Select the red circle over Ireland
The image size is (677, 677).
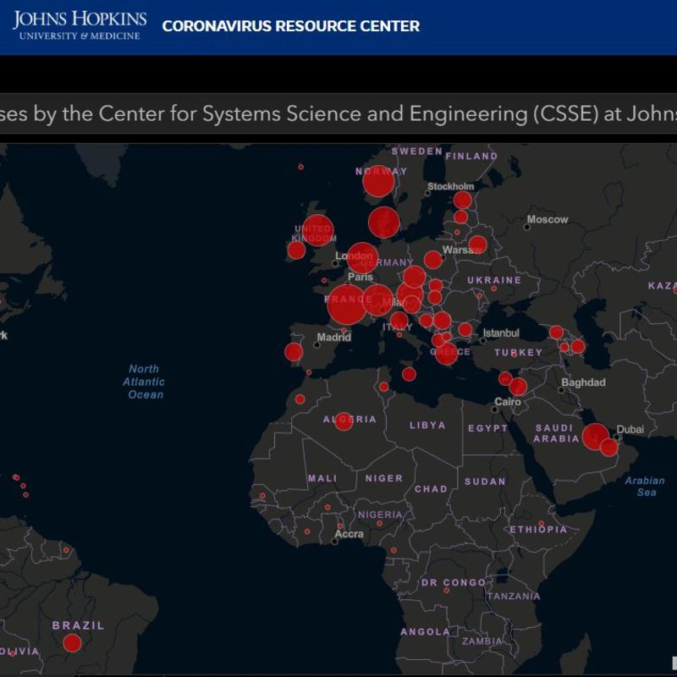tap(296, 250)
